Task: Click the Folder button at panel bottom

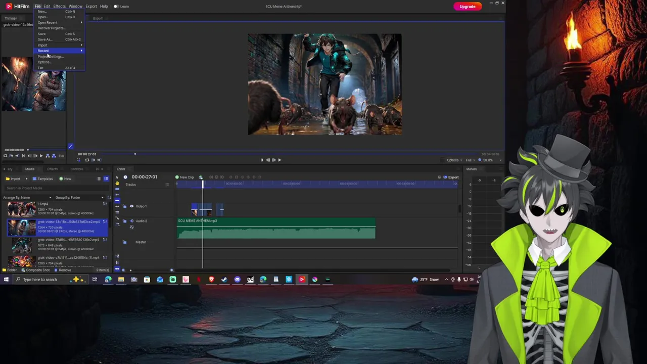Action: tap(9, 270)
